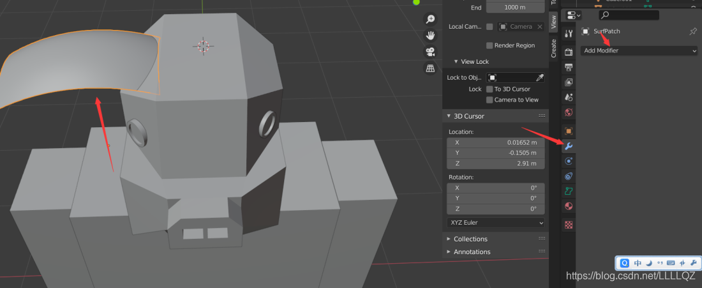Open the XYZ Euler rotation mode dropdown

tap(496, 223)
